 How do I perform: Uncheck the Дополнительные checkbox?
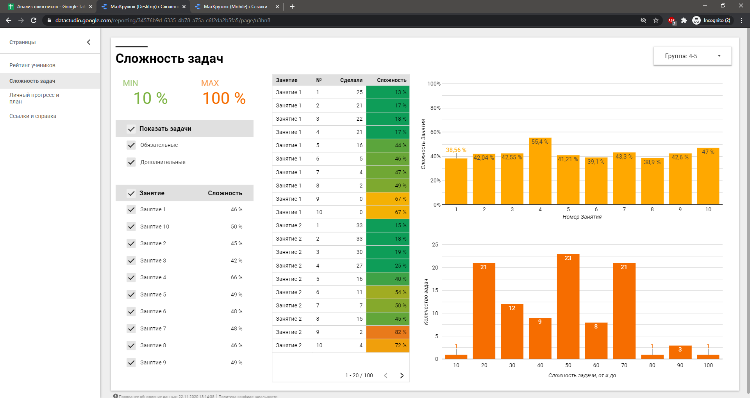tap(131, 162)
